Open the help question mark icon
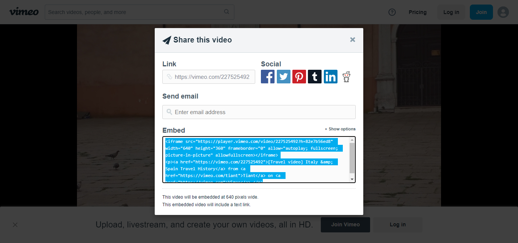518x243 pixels. tap(392, 12)
